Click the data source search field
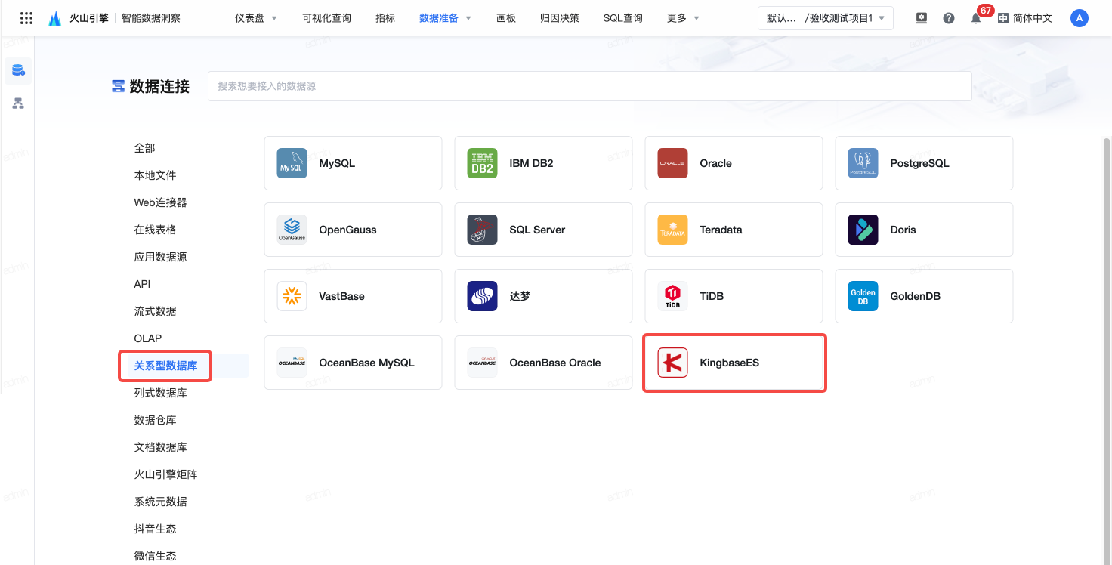The height and width of the screenshot is (565, 1112). tap(589, 86)
